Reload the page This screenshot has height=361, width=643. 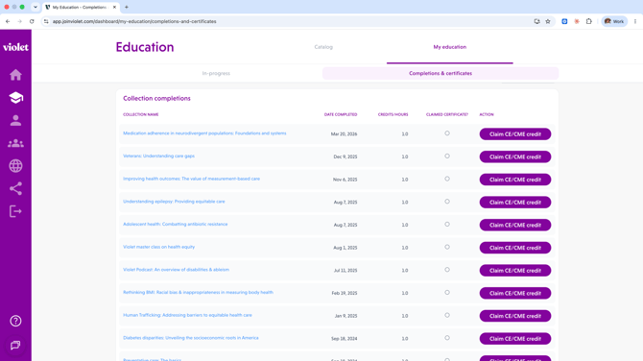point(32,21)
